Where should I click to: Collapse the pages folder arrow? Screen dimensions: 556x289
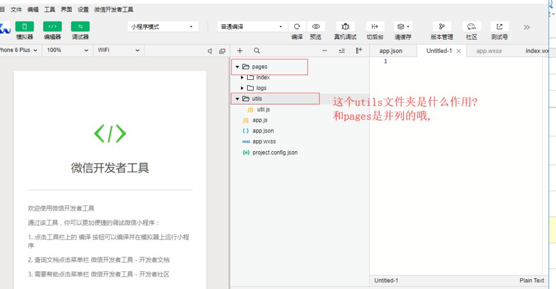pyautogui.click(x=237, y=66)
